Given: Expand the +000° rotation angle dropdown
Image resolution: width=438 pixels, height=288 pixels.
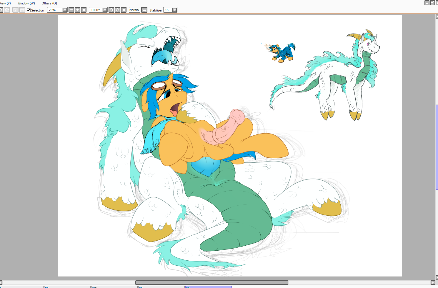Looking at the screenshot, I should coord(105,10).
